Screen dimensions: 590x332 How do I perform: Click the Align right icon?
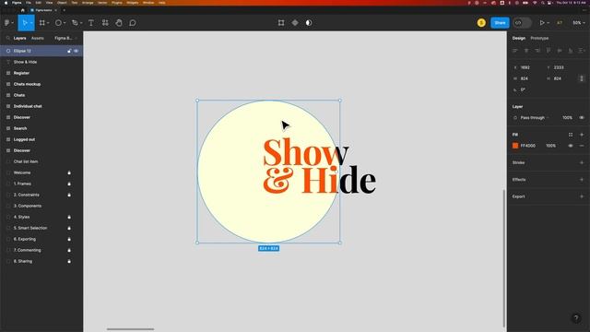coord(537,51)
